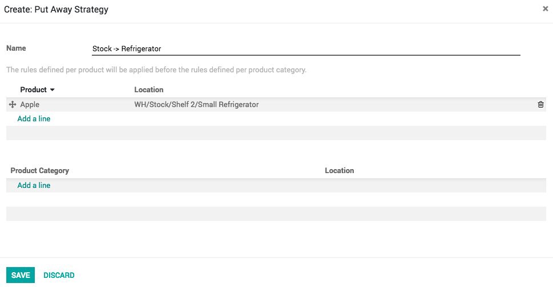Click the Product Category column header
The width and height of the screenshot is (553, 287).
point(39,171)
